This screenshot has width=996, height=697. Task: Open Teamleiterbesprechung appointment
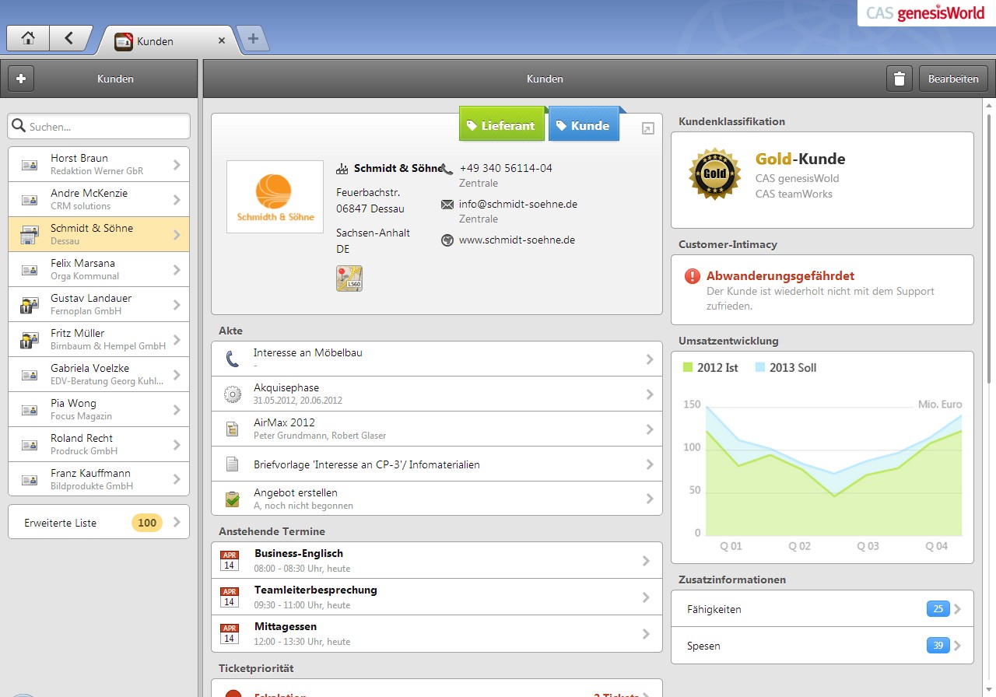(437, 597)
